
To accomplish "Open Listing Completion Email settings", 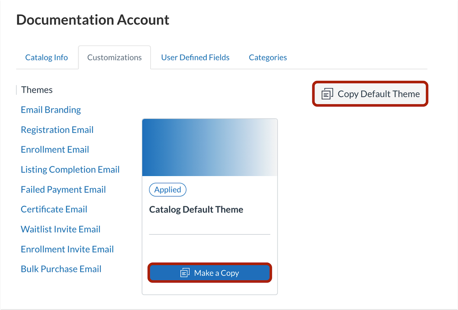I will point(70,170).
